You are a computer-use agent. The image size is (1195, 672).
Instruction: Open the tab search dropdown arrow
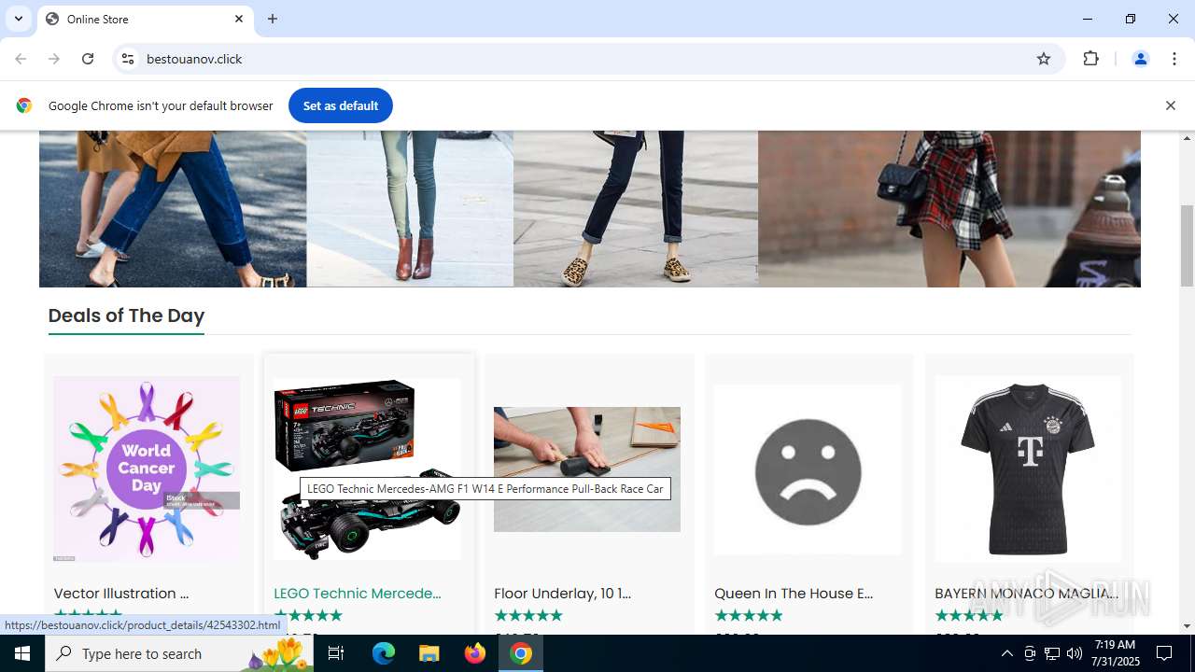18,19
